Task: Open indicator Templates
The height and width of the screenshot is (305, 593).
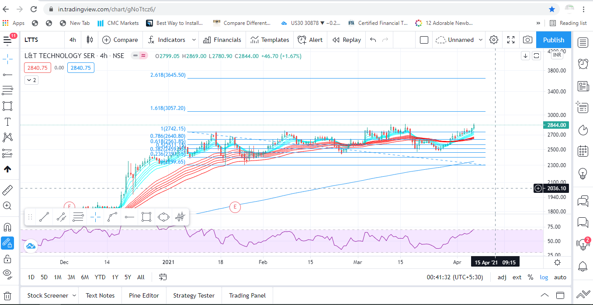Action: pos(270,40)
